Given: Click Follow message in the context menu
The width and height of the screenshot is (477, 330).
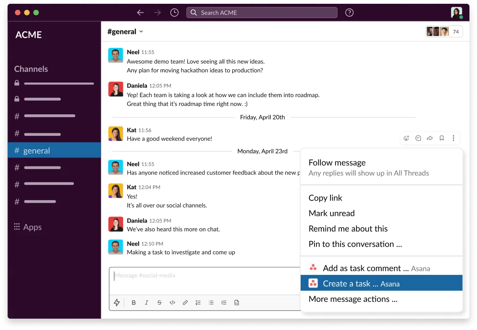Looking at the screenshot, I should pyautogui.click(x=337, y=162).
